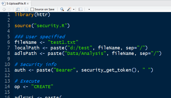Image resolution: width=171 pixels, height=98 pixels.
Task: Click the localPath variable name
Action: (27, 48)
